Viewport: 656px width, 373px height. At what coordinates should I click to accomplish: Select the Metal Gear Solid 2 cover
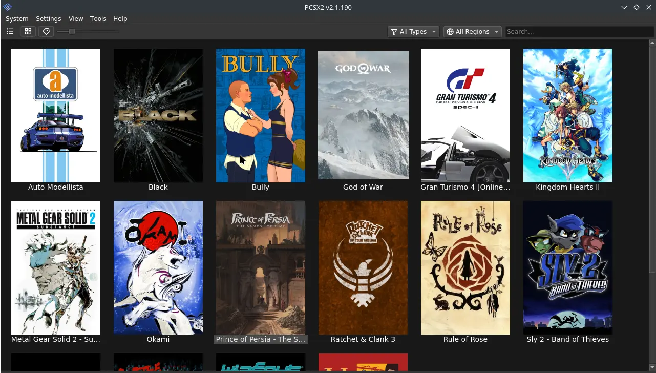pos(56,267)
